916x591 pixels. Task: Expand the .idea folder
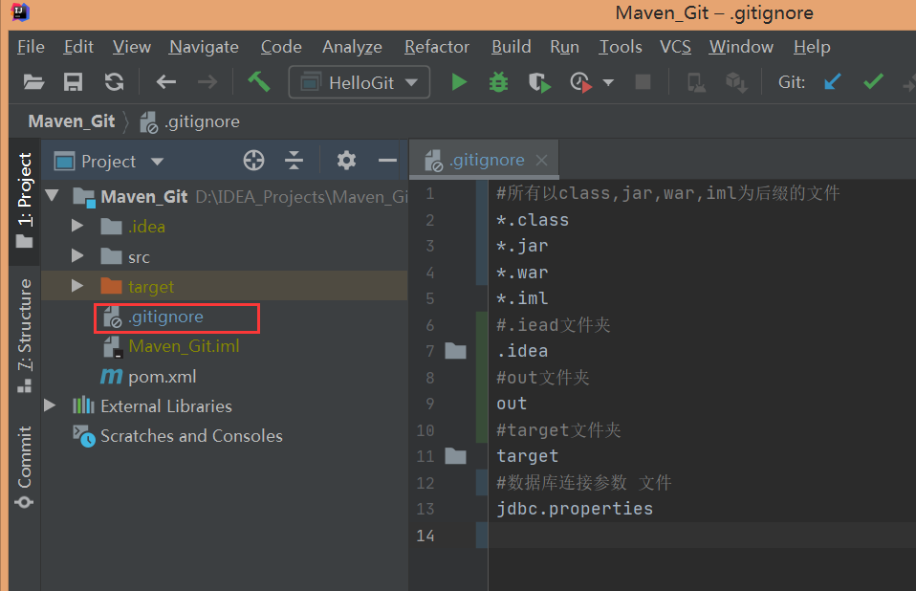tap(77, 226)
